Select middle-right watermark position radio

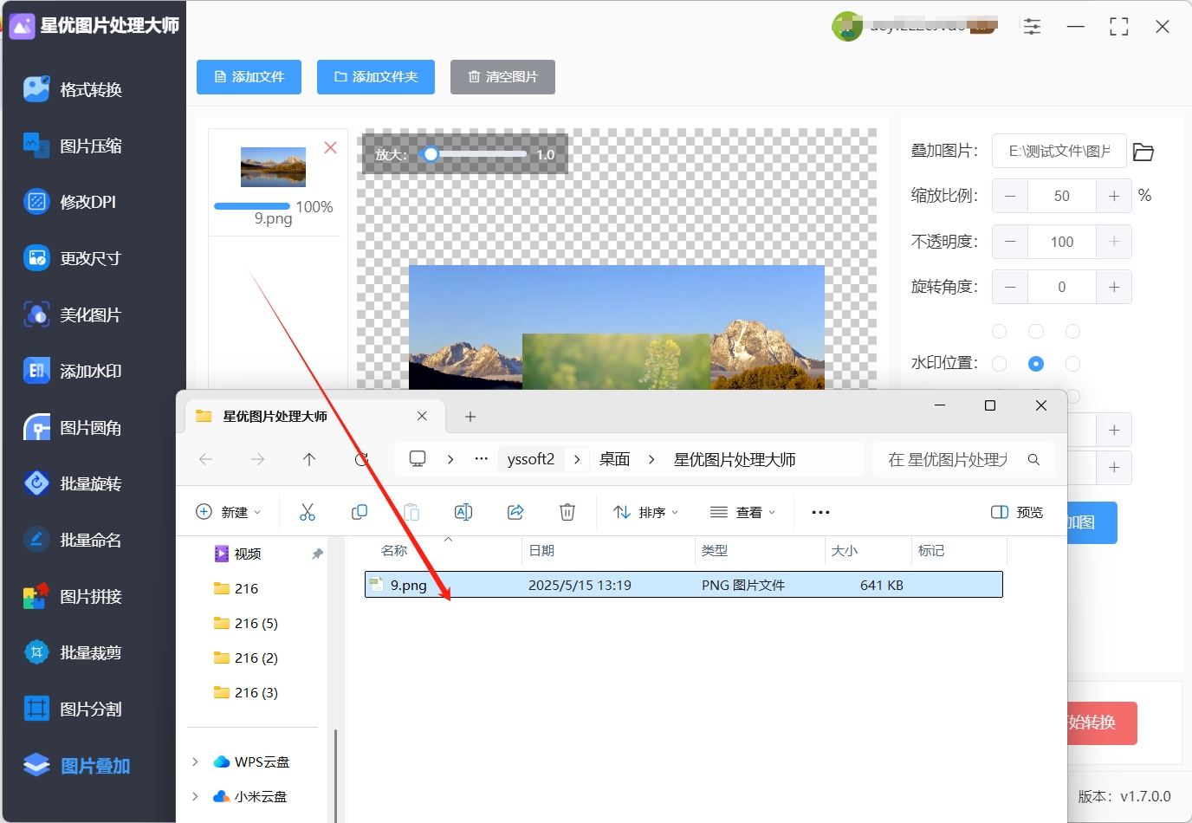tap(1072, 364)
